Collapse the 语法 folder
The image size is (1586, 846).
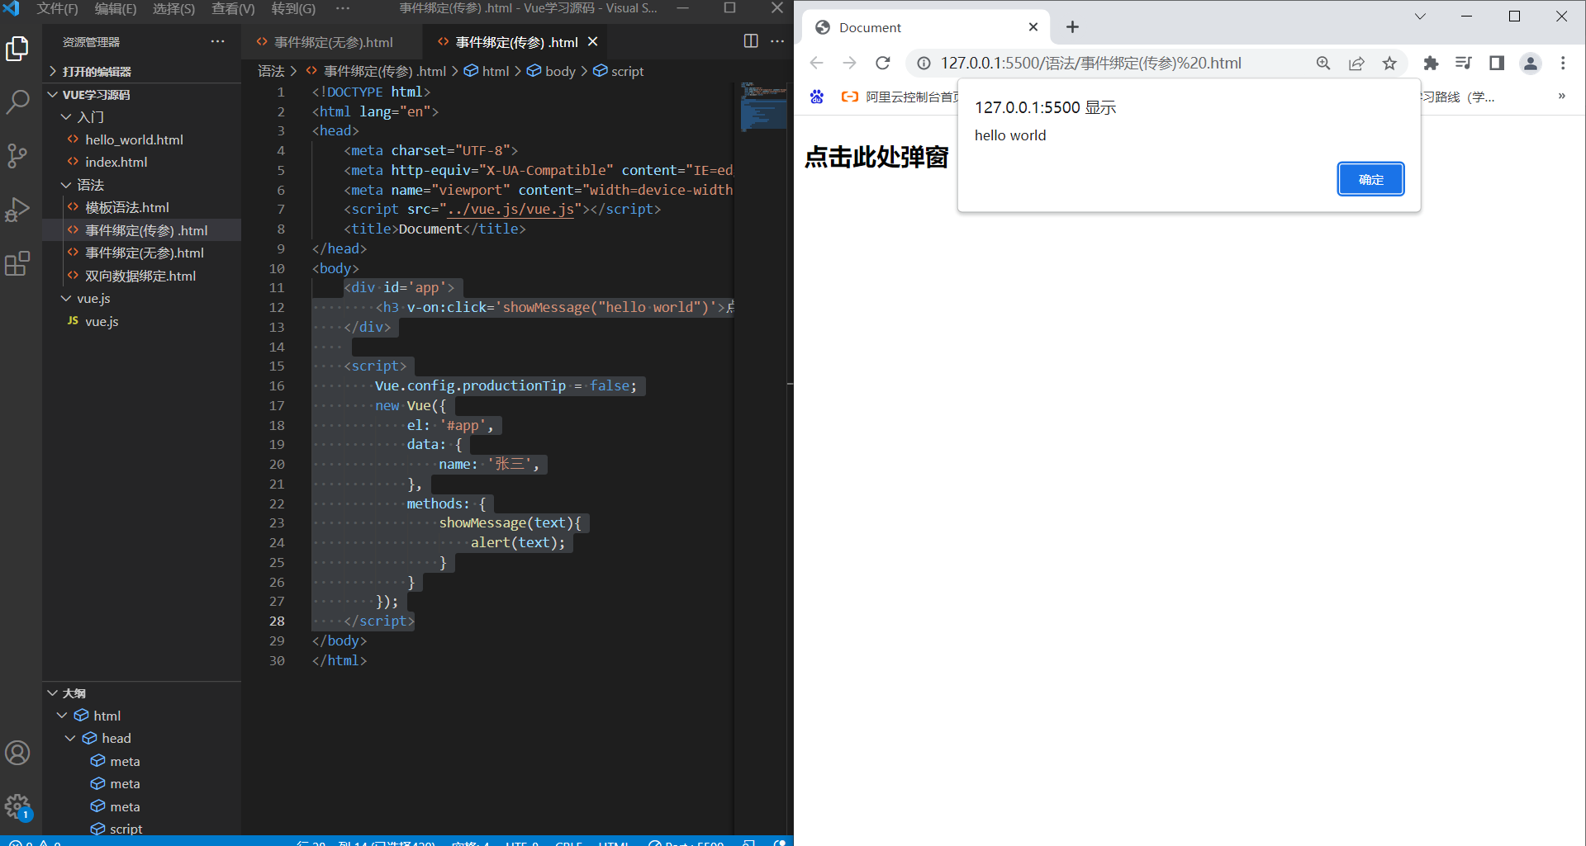pyautogui.click(x=141, y=185)
